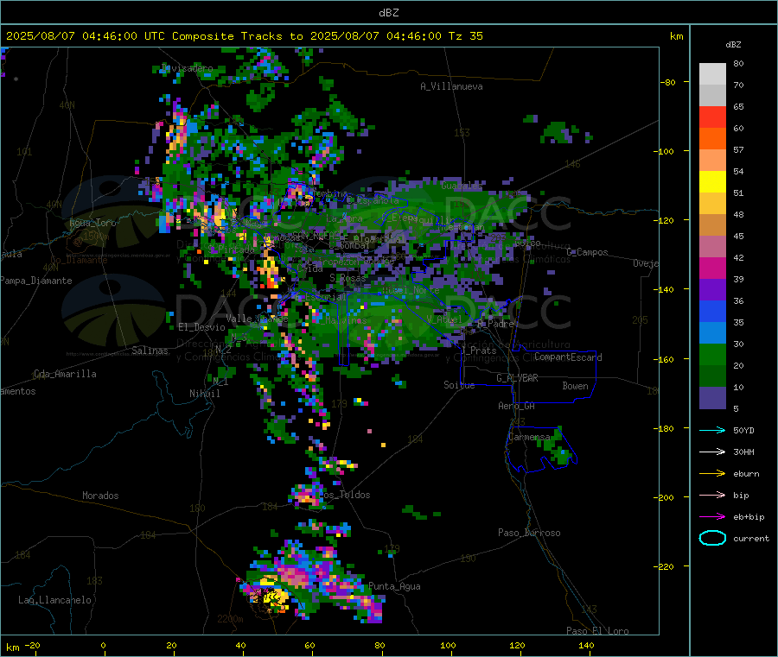
Task: Click the 'R_Padre' place label
Action: coord(495,324)
